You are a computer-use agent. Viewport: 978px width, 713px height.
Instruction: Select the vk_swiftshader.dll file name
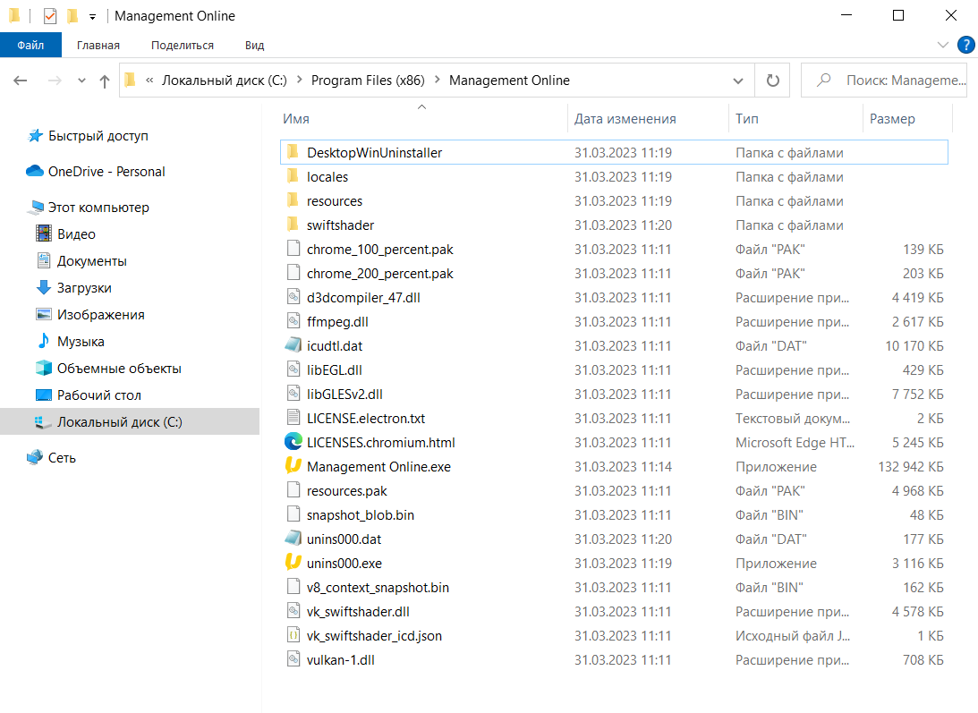pos(358,611)
